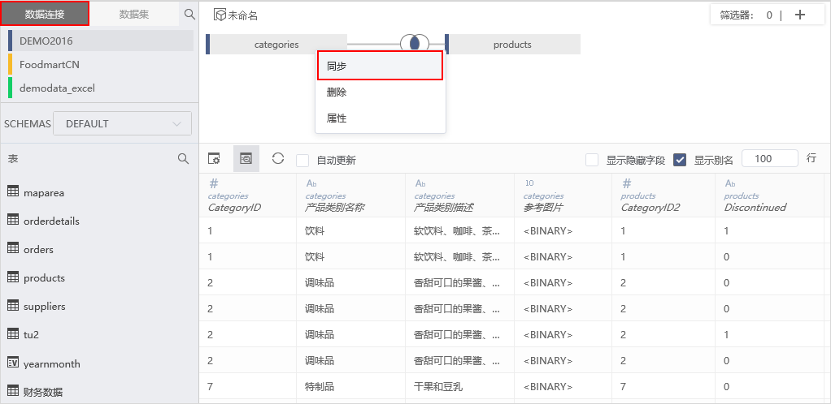Select the FoodmartCN data connection
This screenshot has width=831, height=404.
pos(101,65)
